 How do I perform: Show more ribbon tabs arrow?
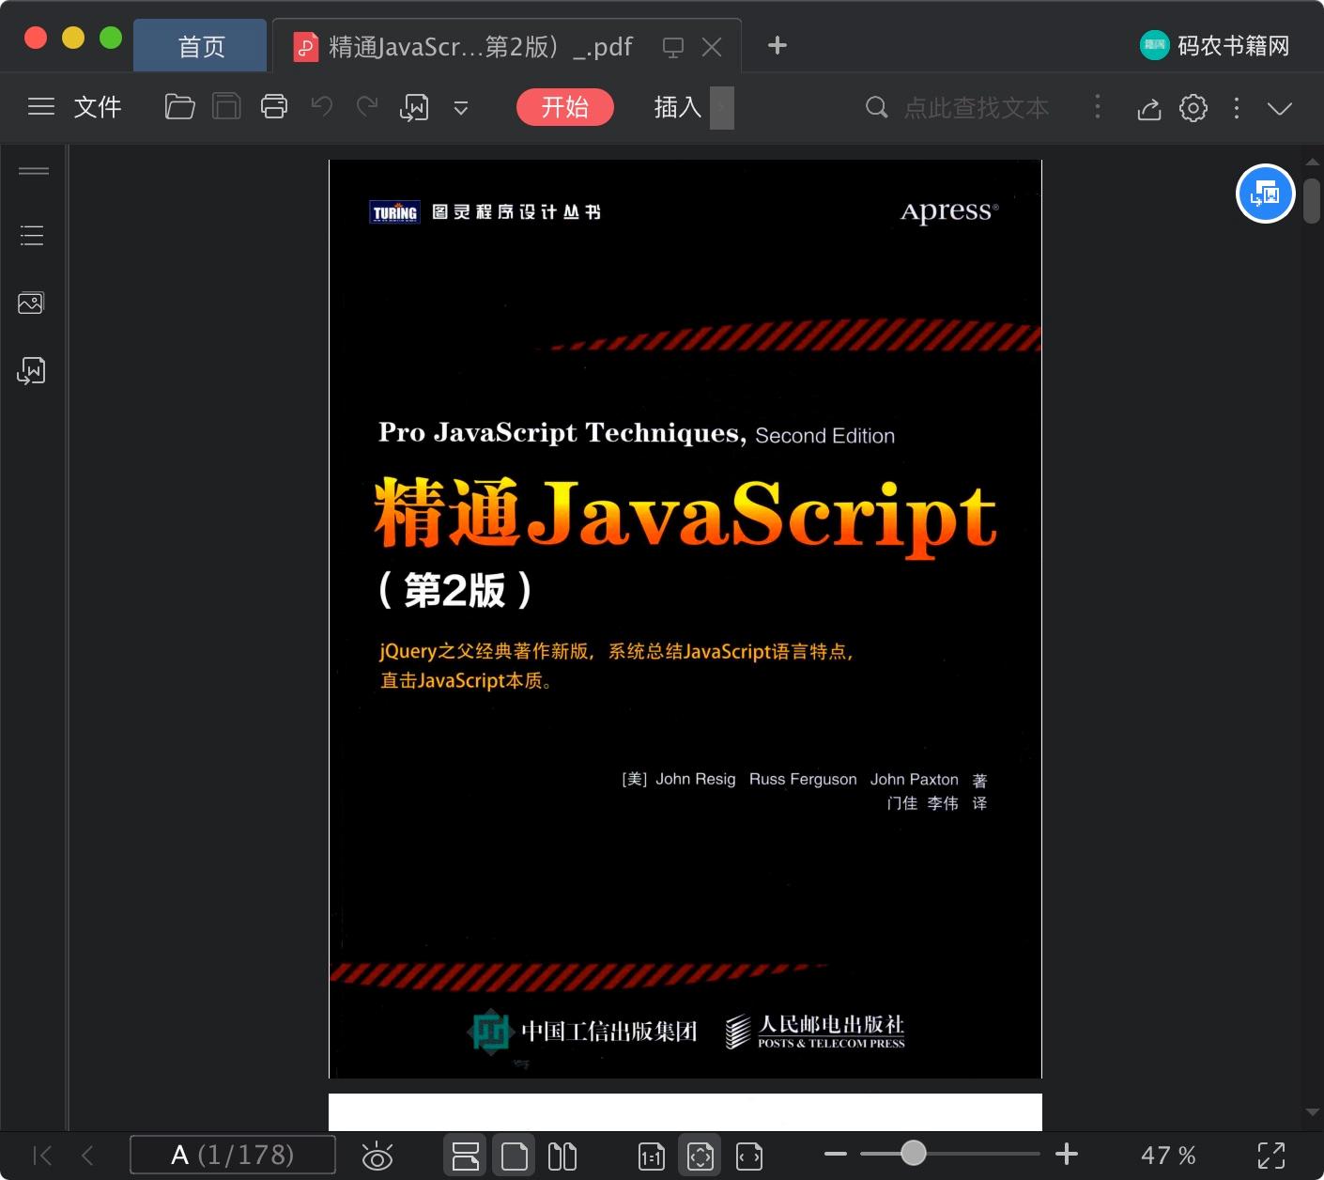(722, 107)
